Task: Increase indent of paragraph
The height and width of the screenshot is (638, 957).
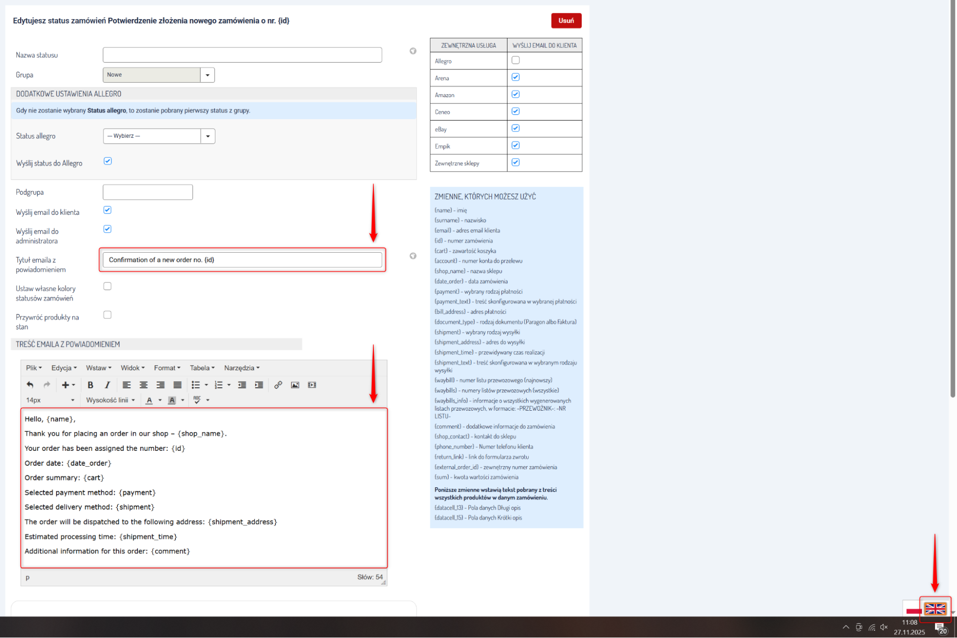Action: click(x=259, y=385)
